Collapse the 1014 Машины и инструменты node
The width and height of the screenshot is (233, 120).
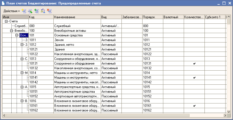22,73
